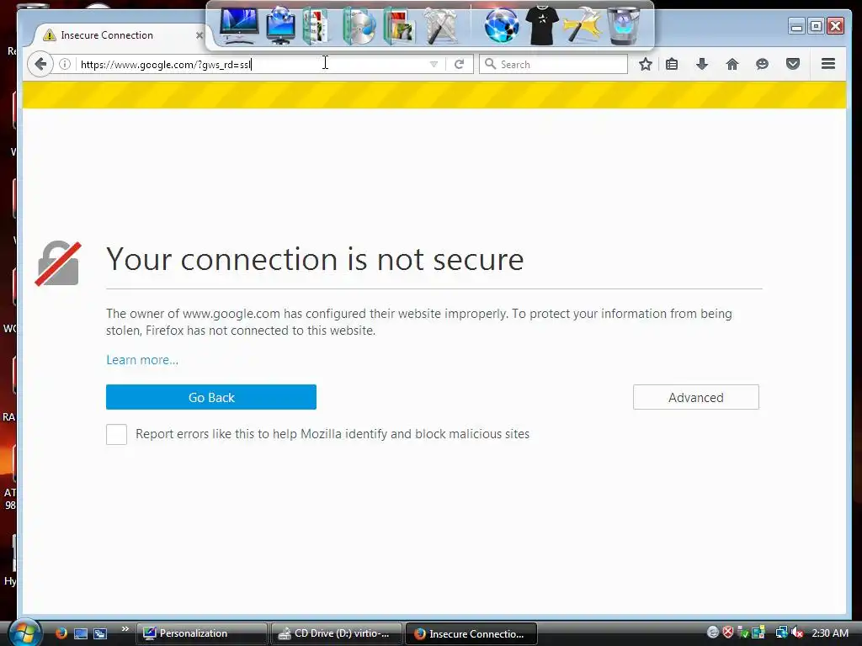Screen dimensions: 862x646
Task: Open the site identity info icon
Action: click(x=65, y=64)
